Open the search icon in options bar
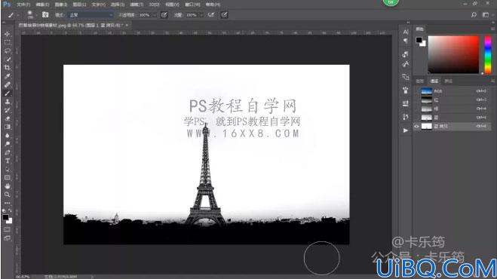This screenshot has height=279, width=497. [x=474, y=14]
